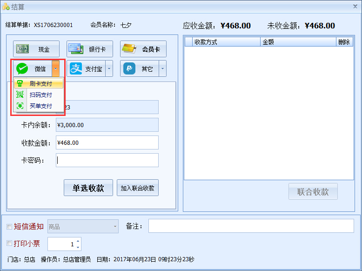The image size is (362, 271).
Task: Click the blue Alipay logo icon
Action: point(76,69)
